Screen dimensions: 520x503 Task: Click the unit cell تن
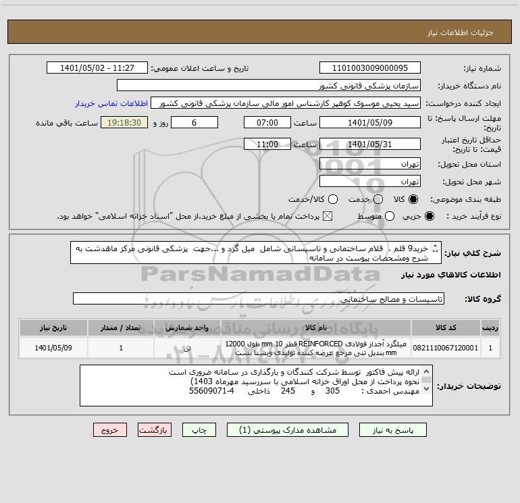tap(187, 348)
